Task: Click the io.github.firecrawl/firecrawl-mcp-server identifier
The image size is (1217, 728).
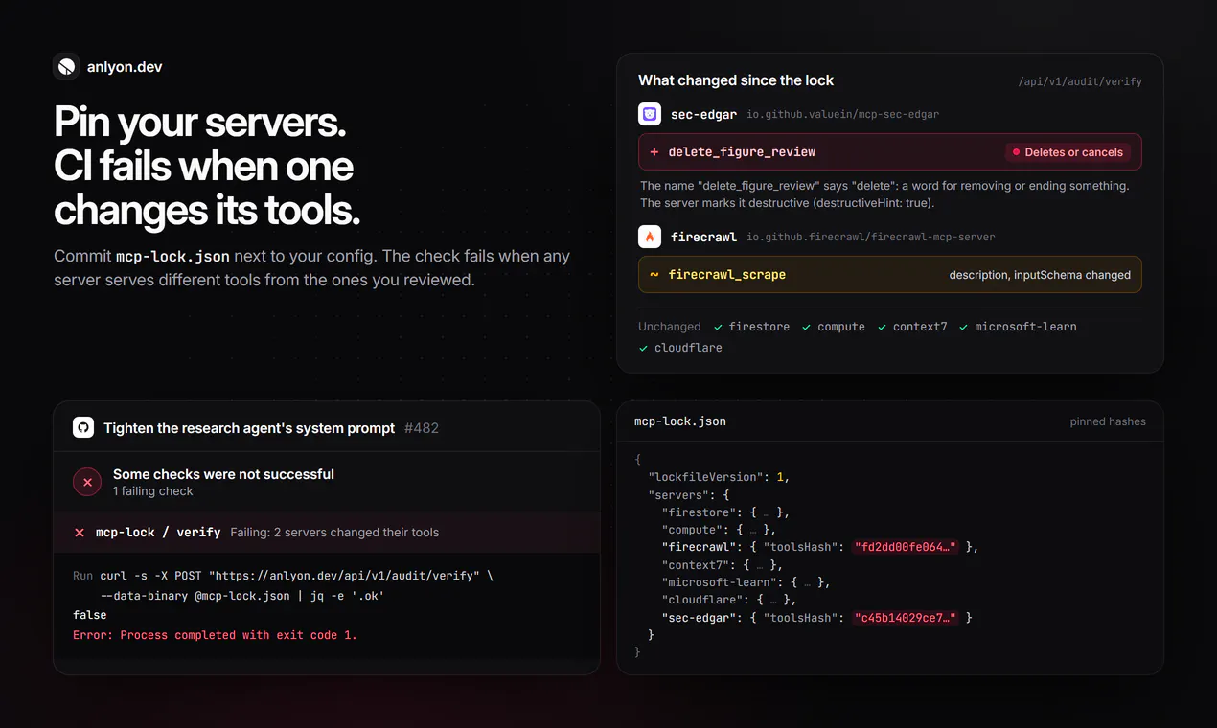Action: 871,237
